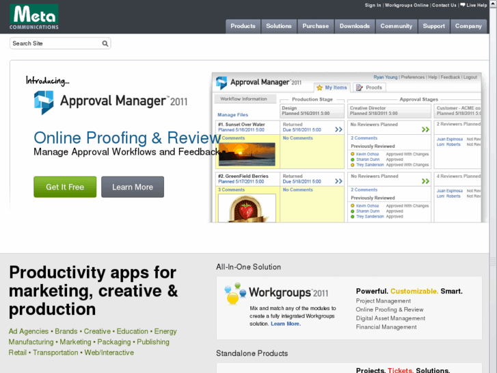This screenshot has width=497, height=373.
Task: Click the My Items tab in the screenshot
Action: tap(332, 88)
